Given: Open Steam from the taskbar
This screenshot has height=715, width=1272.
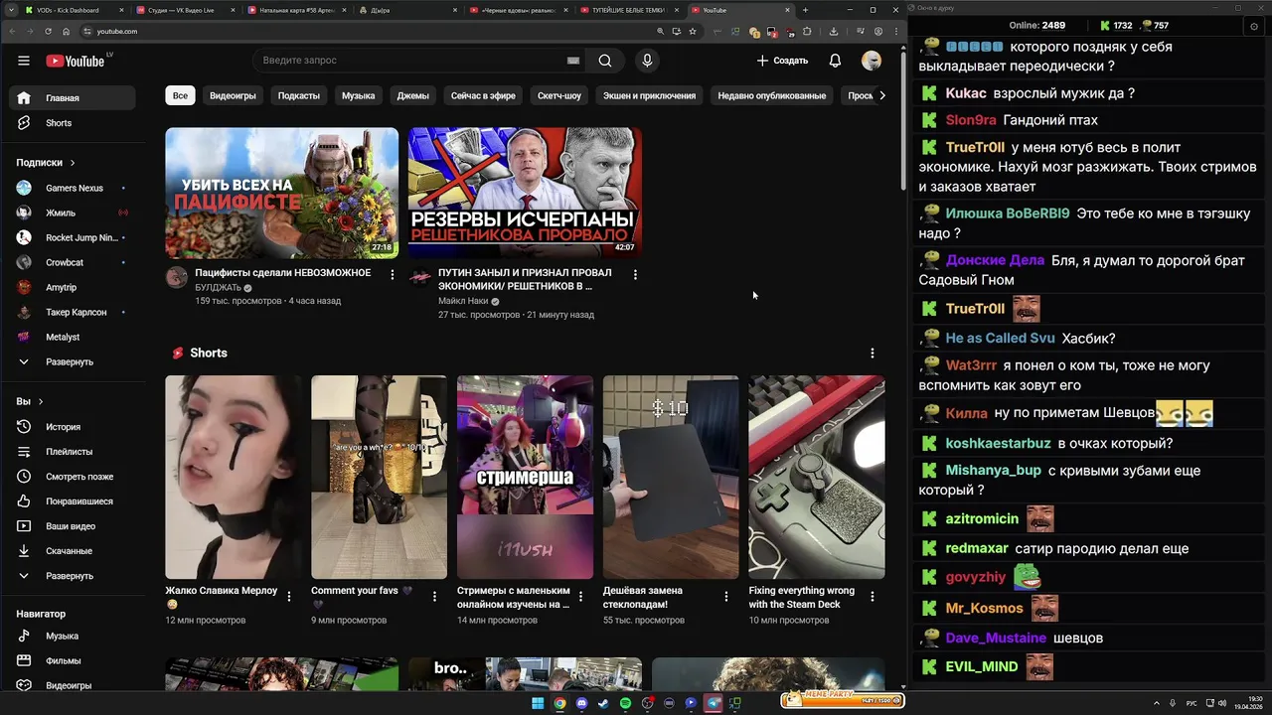Looking at the screenshot, I should [x=603, y=703].
